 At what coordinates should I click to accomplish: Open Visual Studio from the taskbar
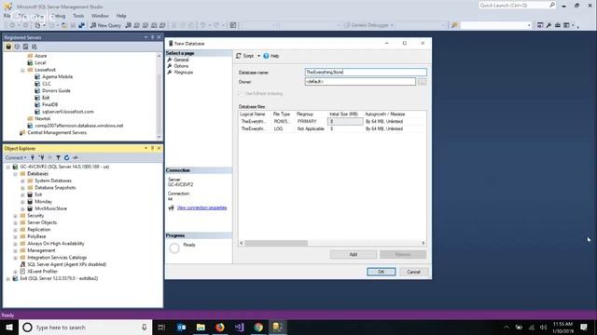[239, 327]
